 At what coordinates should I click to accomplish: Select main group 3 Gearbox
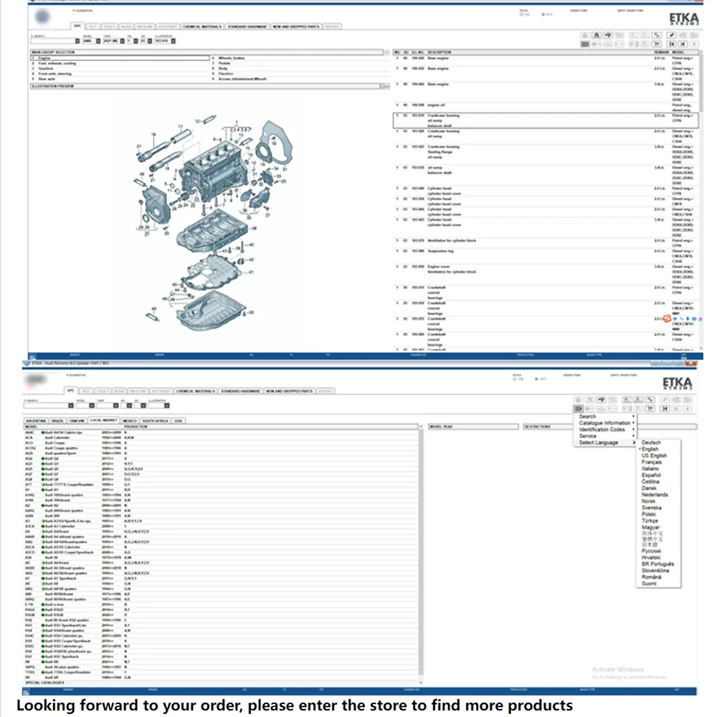coord(120,69)
